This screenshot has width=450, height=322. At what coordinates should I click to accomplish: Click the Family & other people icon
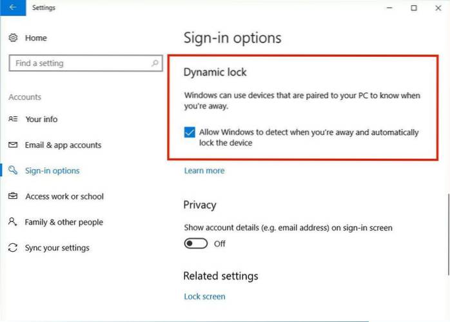pyautogui.click(x=13, y=222)
